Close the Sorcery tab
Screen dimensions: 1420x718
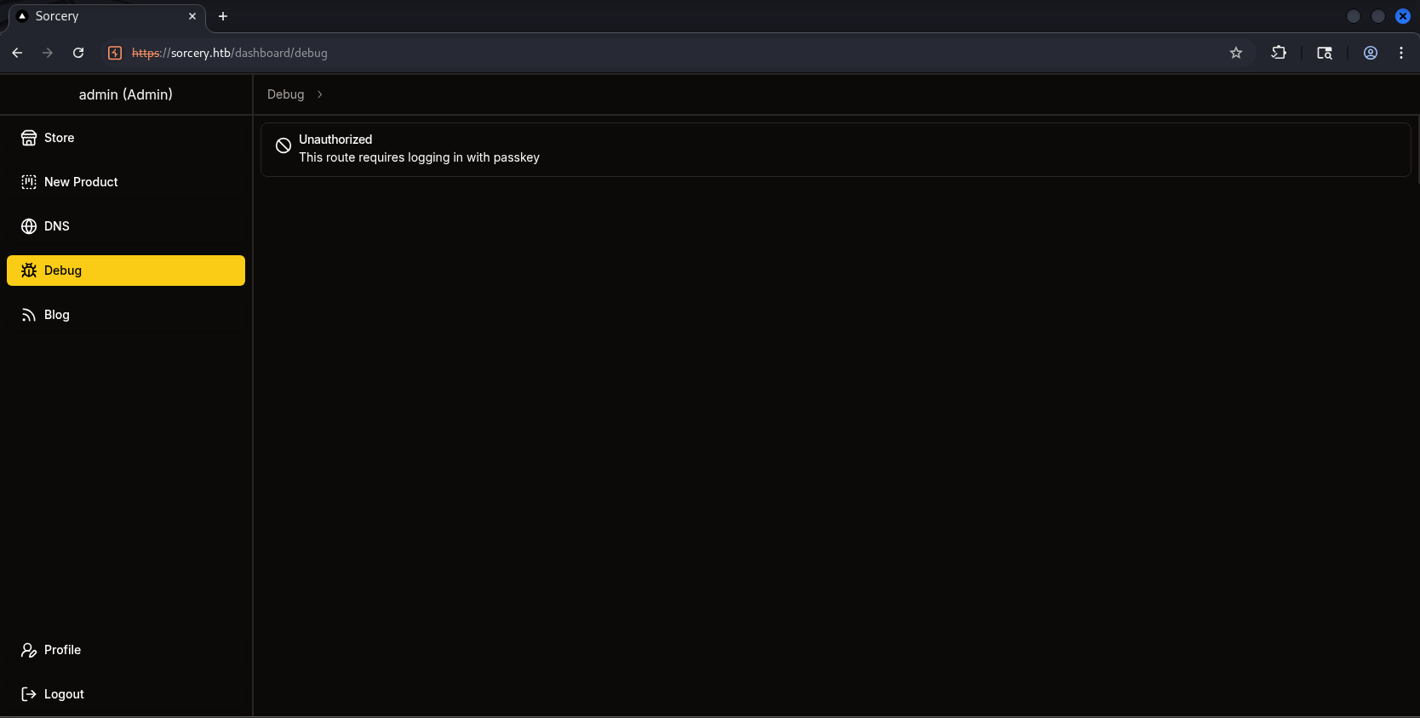point(192,16)
